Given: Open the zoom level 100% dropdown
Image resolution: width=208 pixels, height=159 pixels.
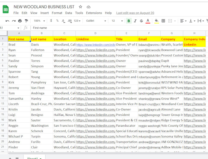Looking at the screenshot, I should click(39, 21).
